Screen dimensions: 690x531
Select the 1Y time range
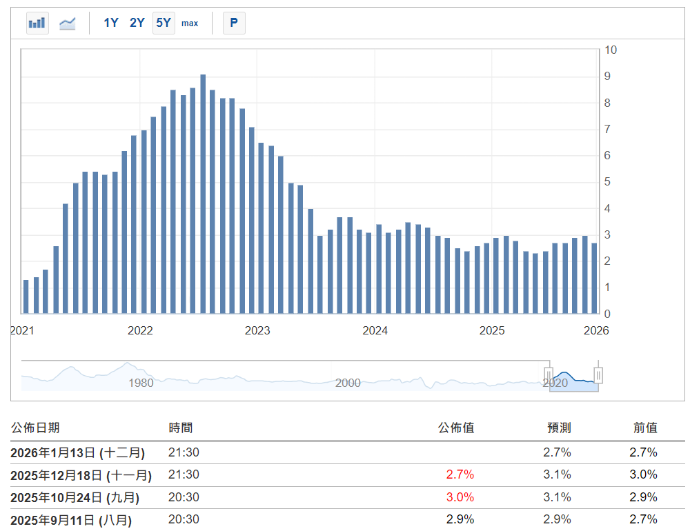click(111, 23)
